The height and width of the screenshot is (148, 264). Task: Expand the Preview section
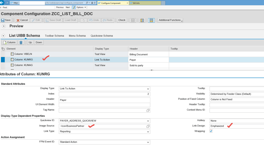(x=4, y=26)
